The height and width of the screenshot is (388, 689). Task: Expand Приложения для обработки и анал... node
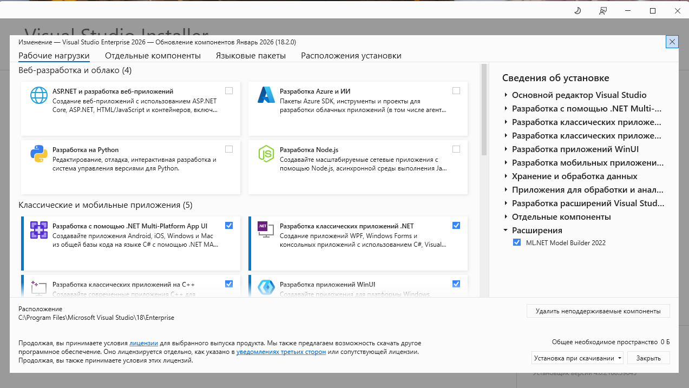[506, 190]
